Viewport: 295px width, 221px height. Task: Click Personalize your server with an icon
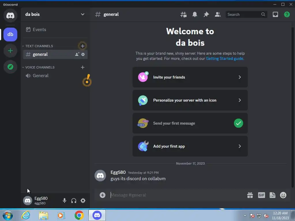(190, 100)
